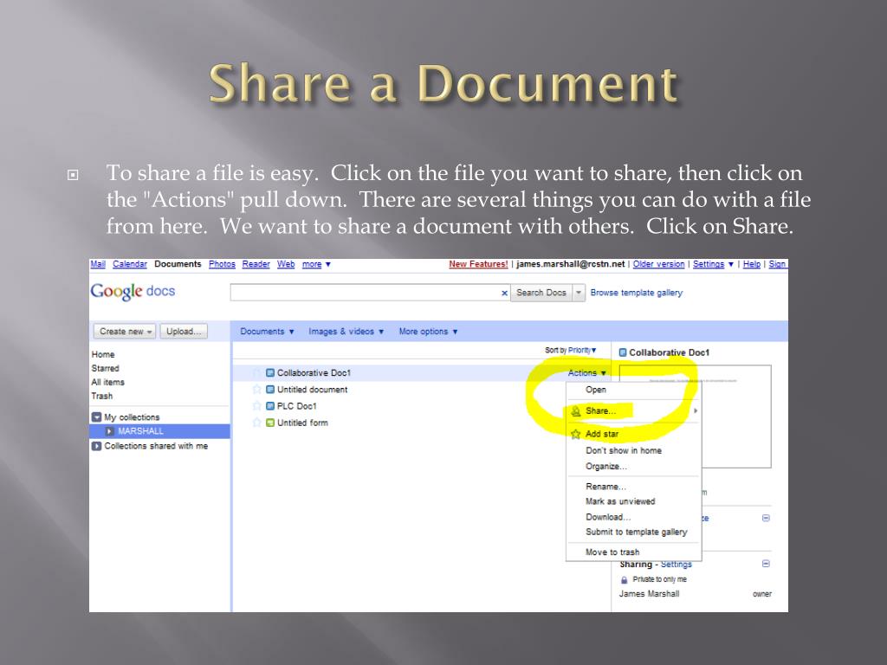The height and width of the screenshot is (665, 887).
Task: Expand Collections shared with me
Action: click(x=97, y=446)
